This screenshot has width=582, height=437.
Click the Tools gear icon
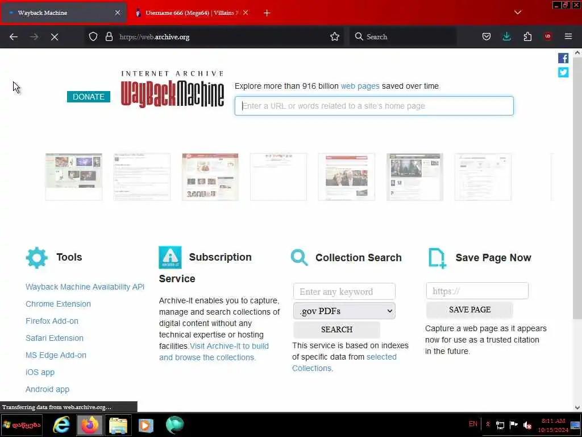(x=37, y=257)
